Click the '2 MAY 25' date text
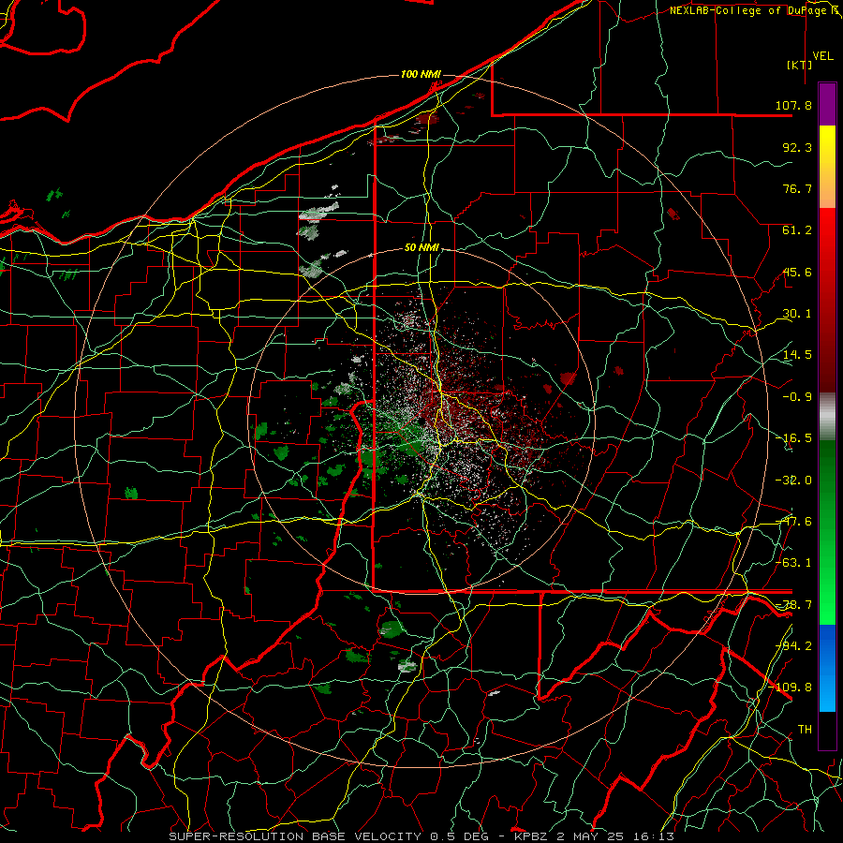 (590, 836)
